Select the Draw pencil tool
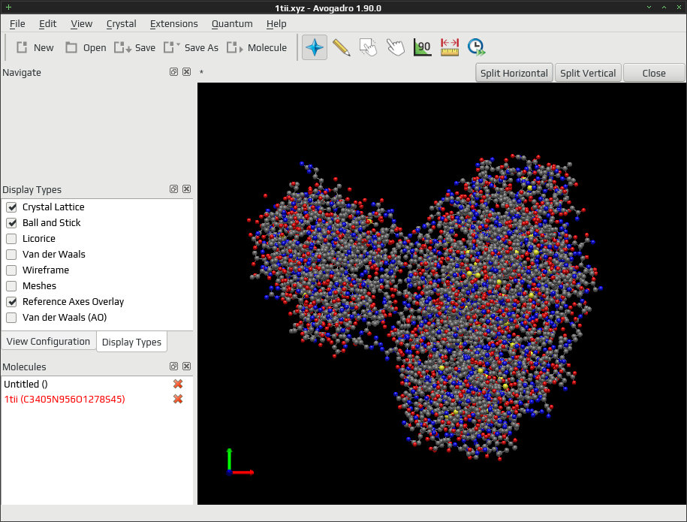Screen dimensions: 687x522 342,47
